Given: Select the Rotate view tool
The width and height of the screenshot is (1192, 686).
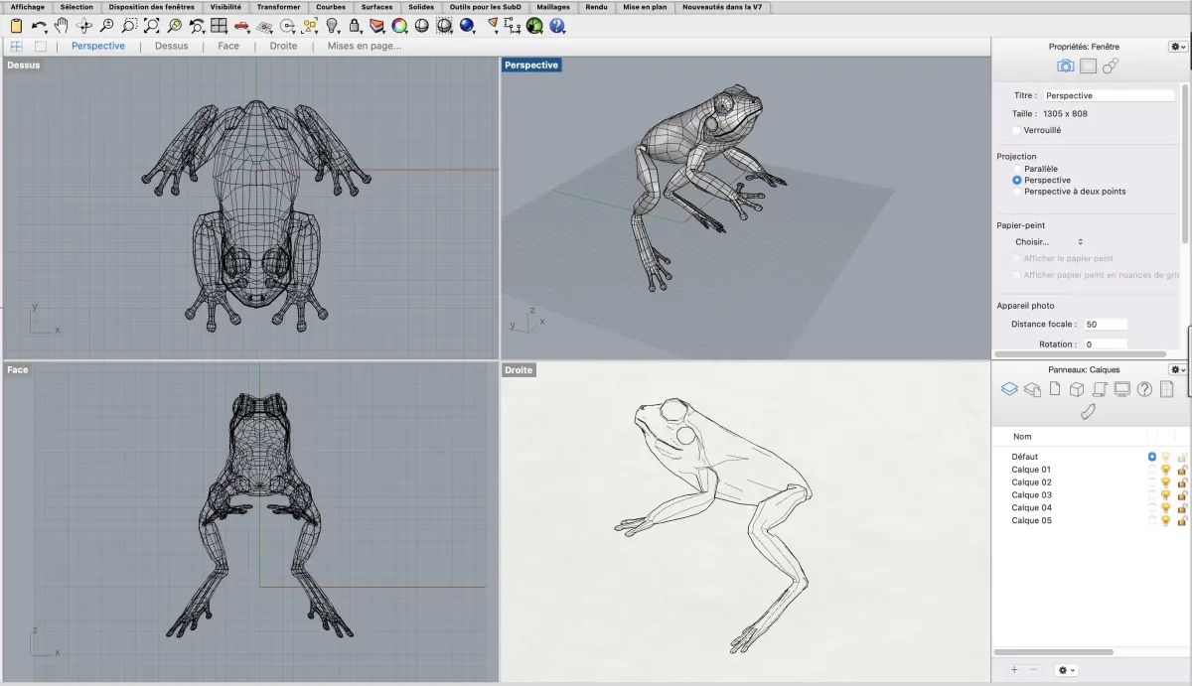Looking at the screenshot, I should [x=84, y=25].
